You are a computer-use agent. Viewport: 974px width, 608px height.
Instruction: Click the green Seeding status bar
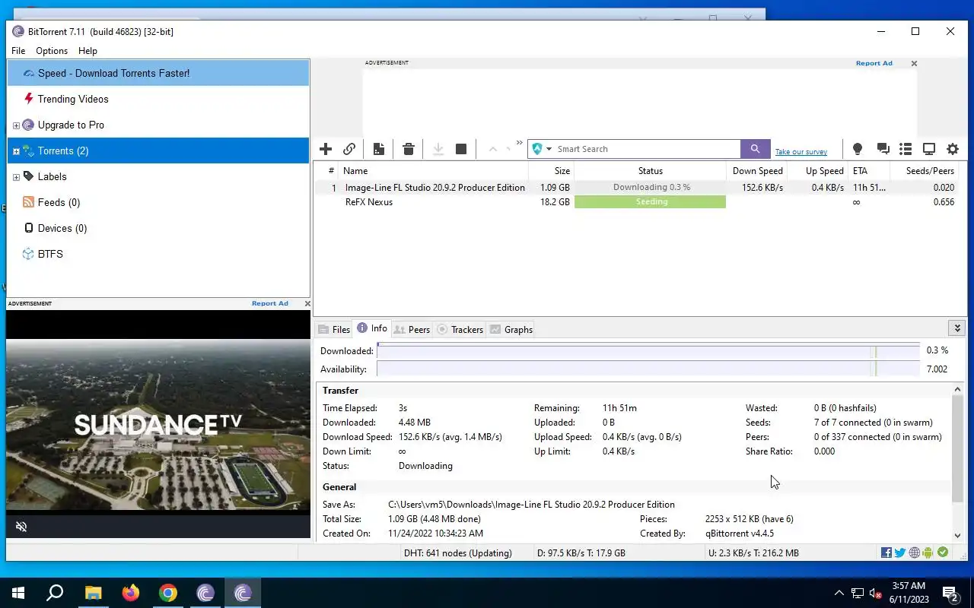point(651,202)
